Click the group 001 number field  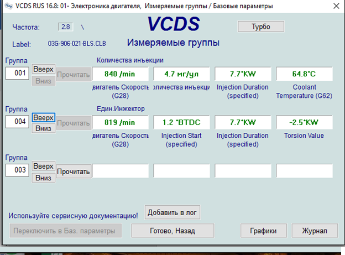coord(17,74)
